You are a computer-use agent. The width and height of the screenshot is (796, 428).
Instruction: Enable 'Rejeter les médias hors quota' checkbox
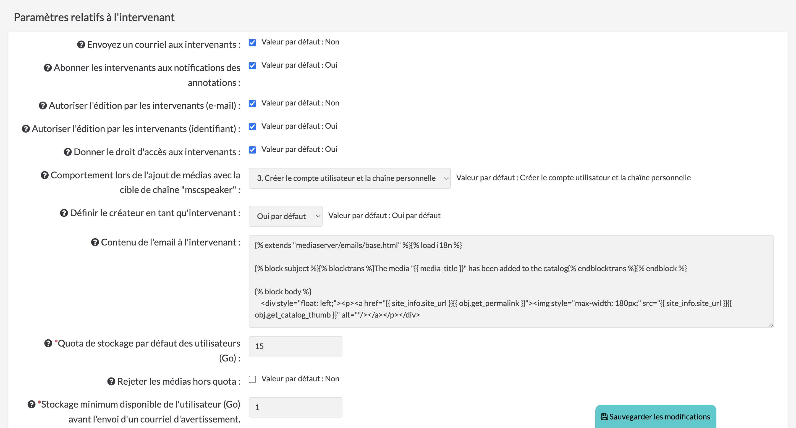click(252, 379)
